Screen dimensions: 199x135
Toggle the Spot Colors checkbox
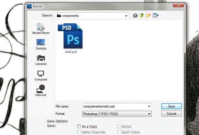(119, 132)
